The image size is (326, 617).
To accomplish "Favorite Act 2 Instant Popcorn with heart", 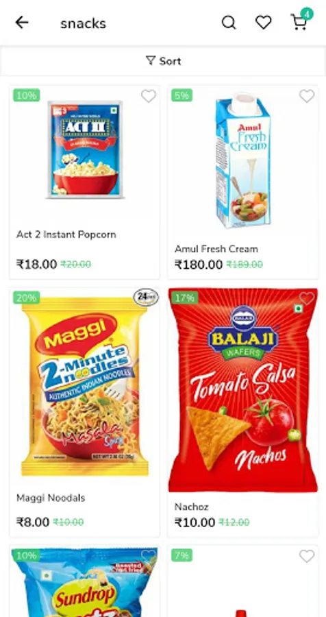I will pyautogui.click(x=148, y=96).
